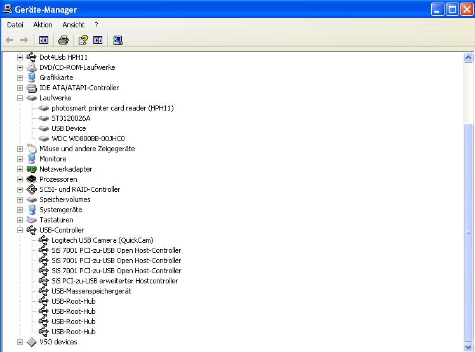The width and height of the screenshot is (475, 352).
Task: Scan for hardware changes toolbar icon
Action: [117, 40]
